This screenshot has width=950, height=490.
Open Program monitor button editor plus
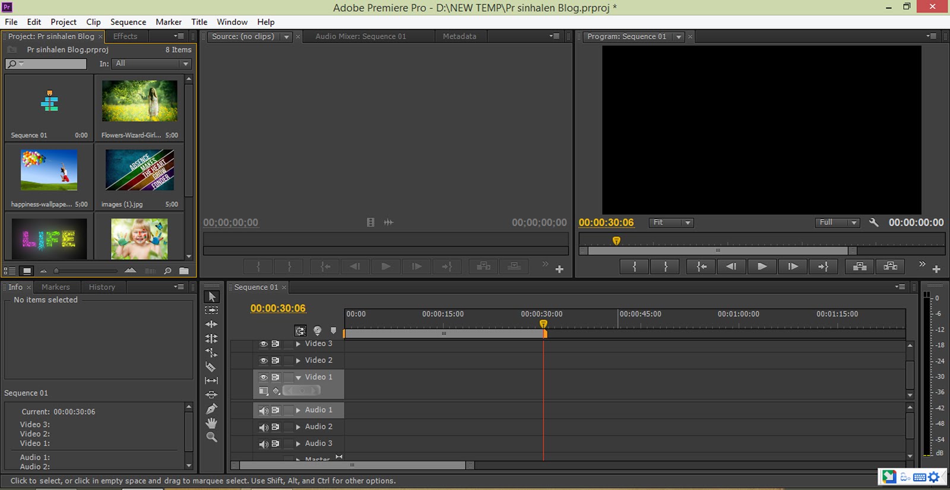pos(936,269)
